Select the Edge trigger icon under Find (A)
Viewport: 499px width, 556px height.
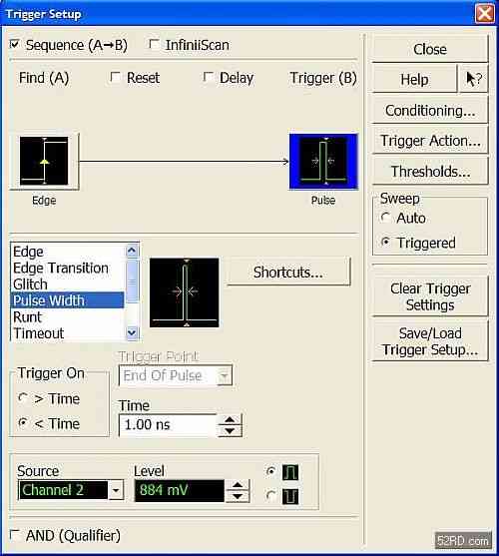point(44,161)
